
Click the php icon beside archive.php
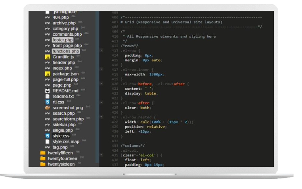click(48, 23)
